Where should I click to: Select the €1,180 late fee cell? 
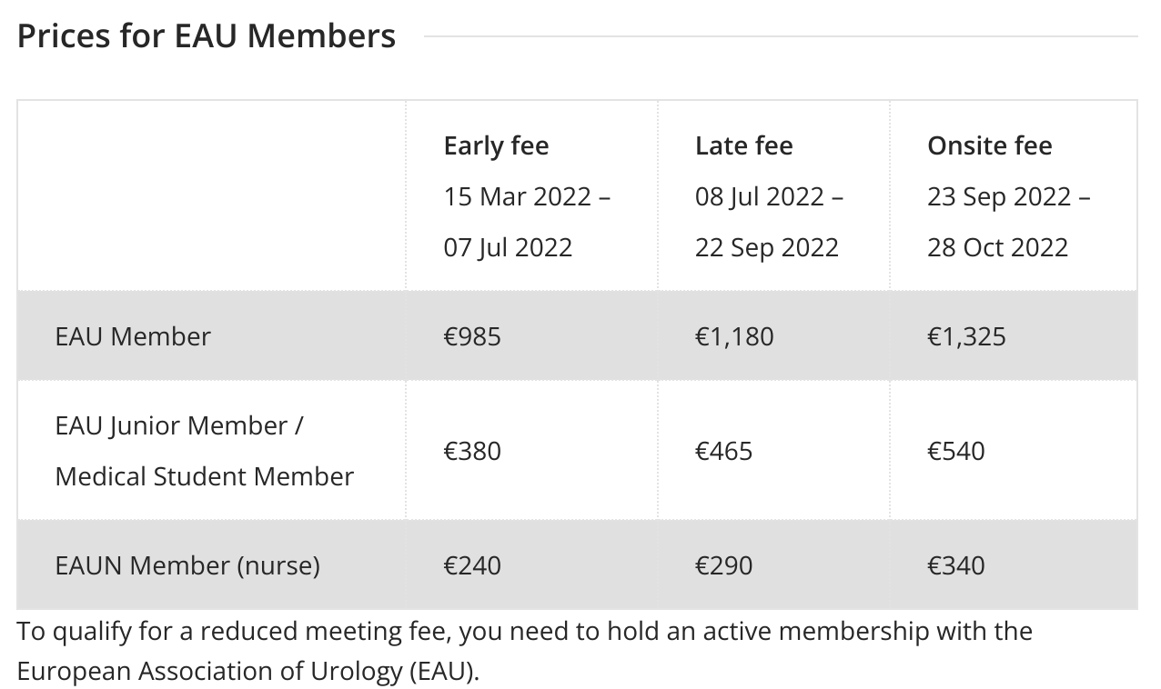coord(734,336)
